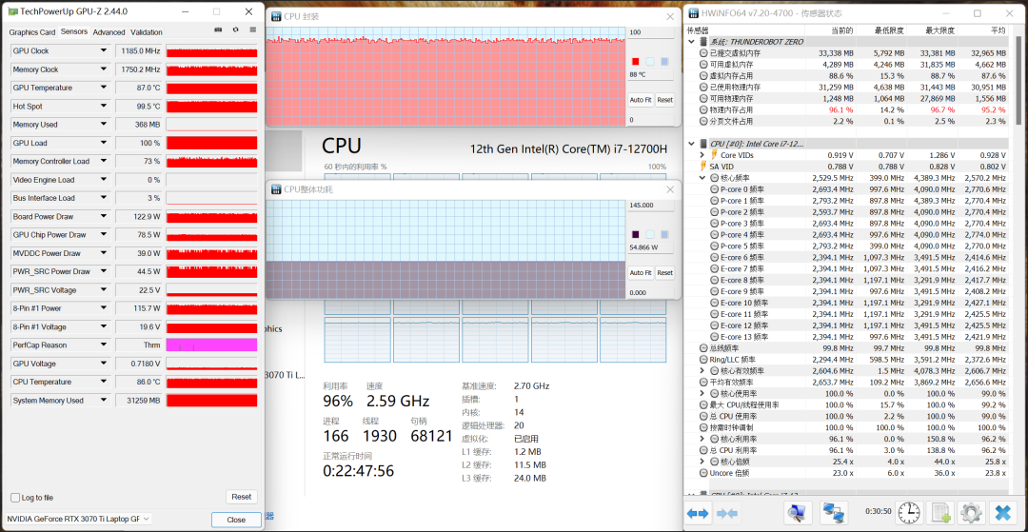Click HWiNFO networked monitors icon
Screen dimensions: 1028x532
pyautogui.click(x=833, y=512)
